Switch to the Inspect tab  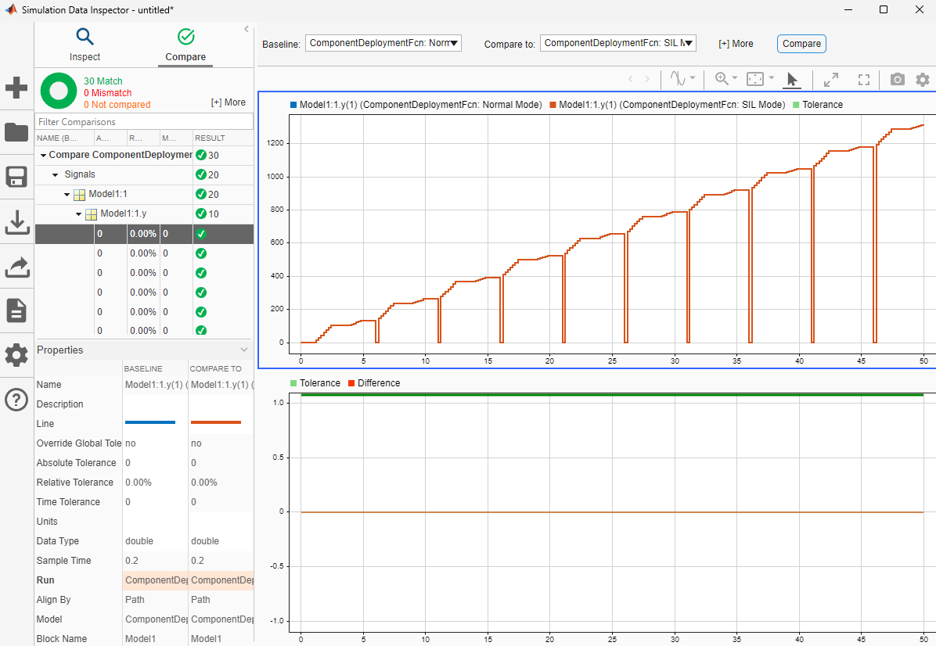(x=85, y=45)
